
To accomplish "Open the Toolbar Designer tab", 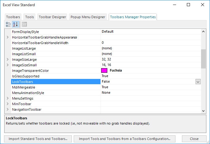I will [x=52, y=17].
